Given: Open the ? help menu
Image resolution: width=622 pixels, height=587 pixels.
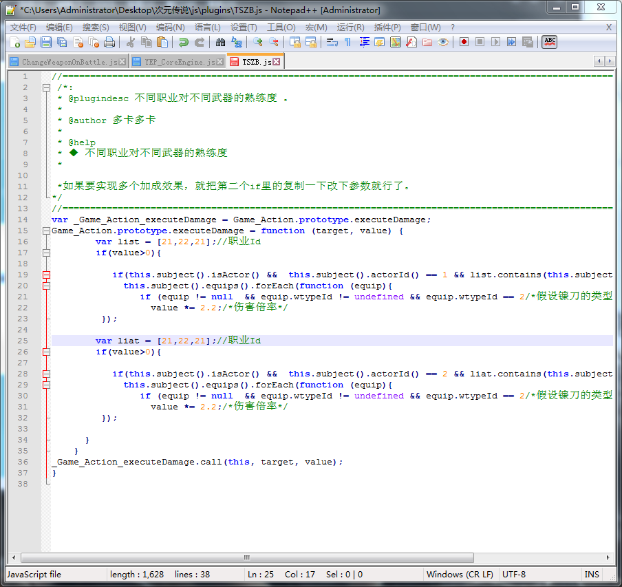Looking at the screenshot, I should coord(453,28).
